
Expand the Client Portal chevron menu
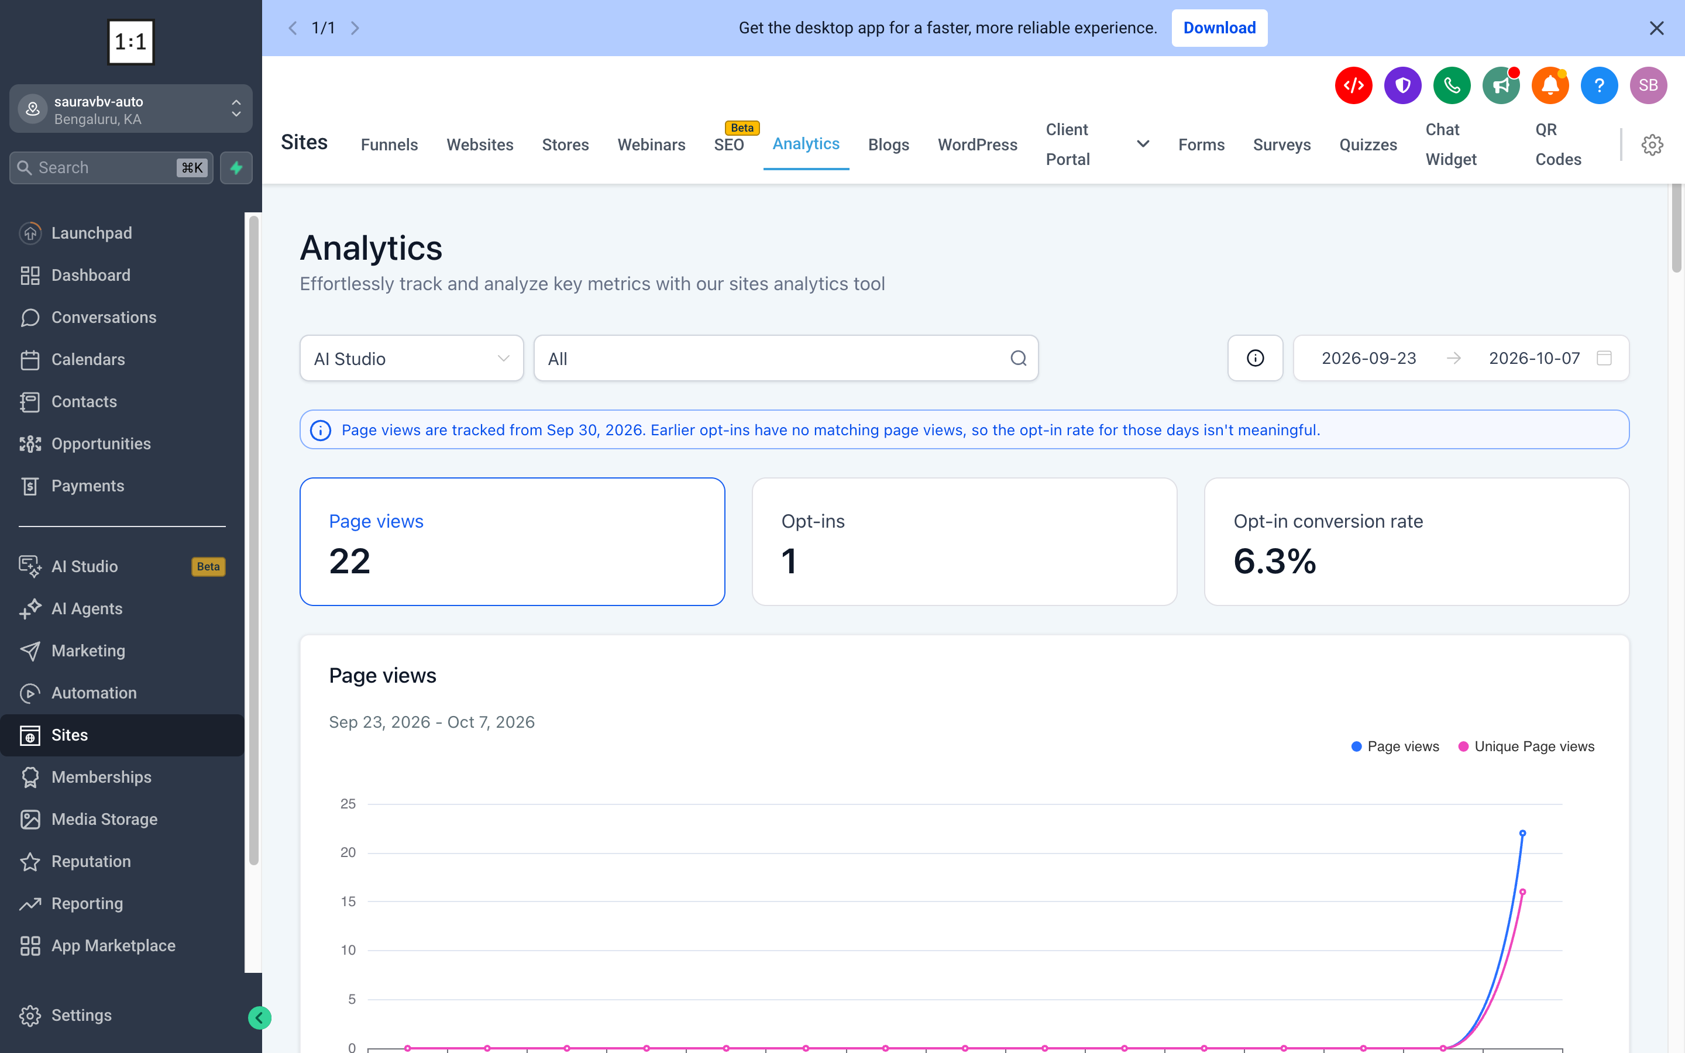1143,144
